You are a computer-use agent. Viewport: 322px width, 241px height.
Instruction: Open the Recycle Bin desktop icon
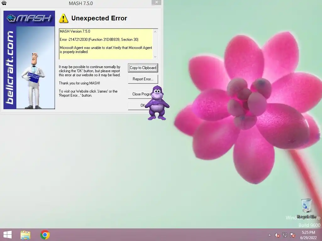(306, 208)
